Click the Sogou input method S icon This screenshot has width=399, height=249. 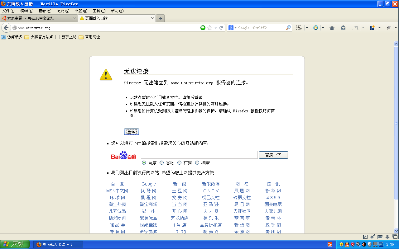pyautogui.click(x=330, y=244)
